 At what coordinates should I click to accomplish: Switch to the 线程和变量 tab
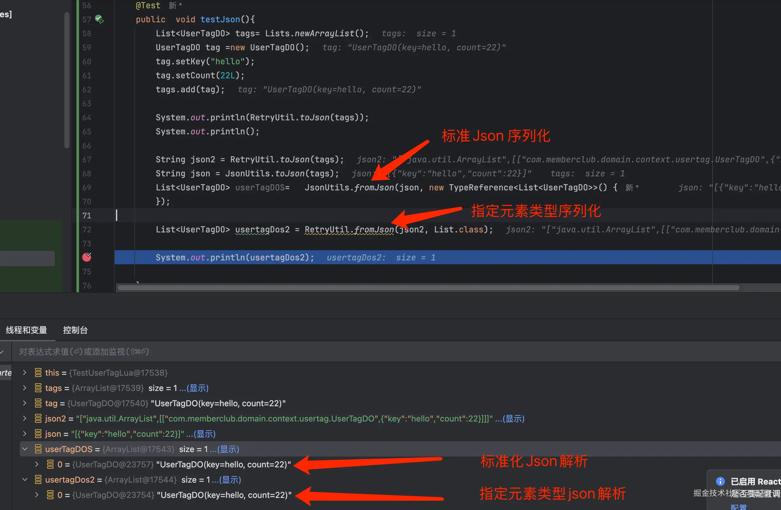pos(26,330)
